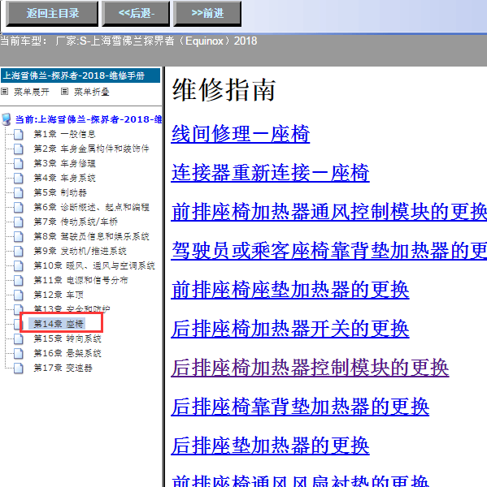The image size is (487, 487).
Task: Open 第10章 暖风、通风与空调系统
Action: [94, 265]
